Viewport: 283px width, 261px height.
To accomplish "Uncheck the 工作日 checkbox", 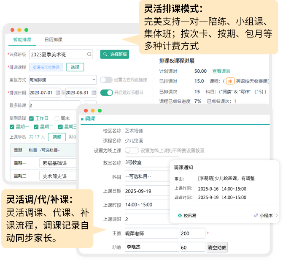I will 32,118.
